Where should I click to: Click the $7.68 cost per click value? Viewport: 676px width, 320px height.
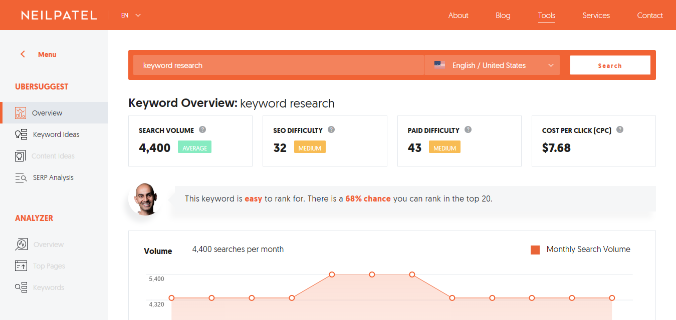click(556, 147)
